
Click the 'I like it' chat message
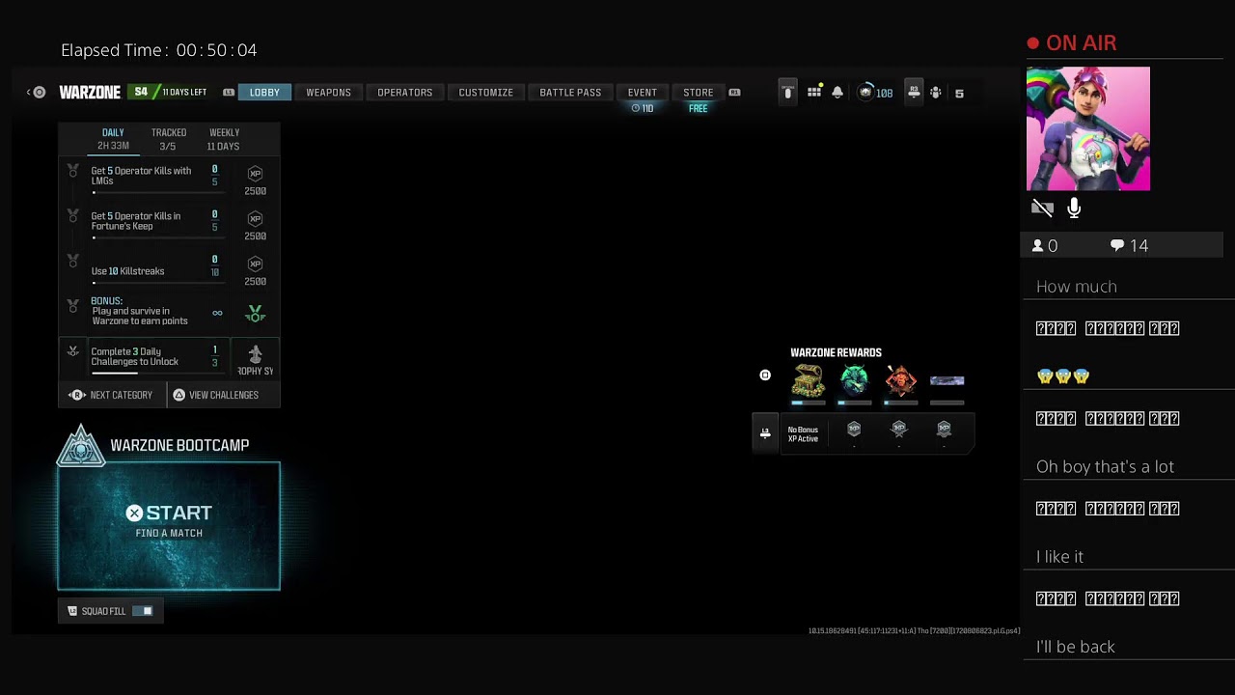(x=1059, y=557)
